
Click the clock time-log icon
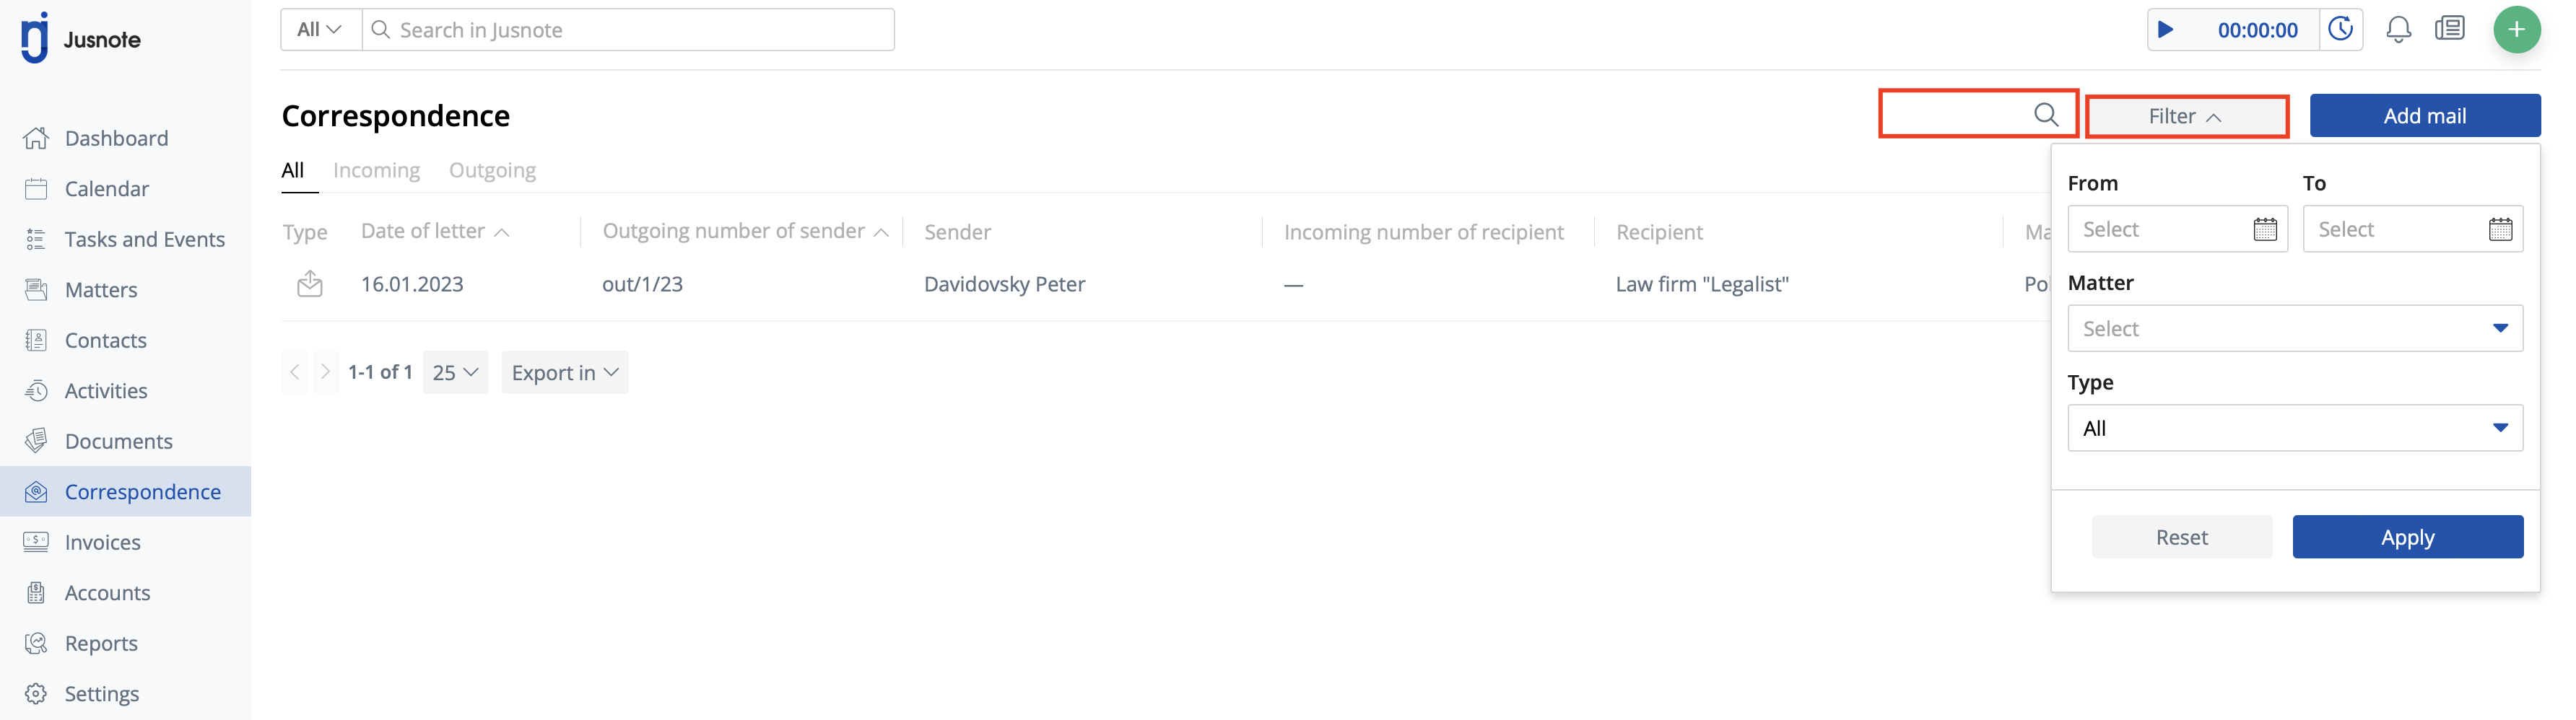point(2341,29)
